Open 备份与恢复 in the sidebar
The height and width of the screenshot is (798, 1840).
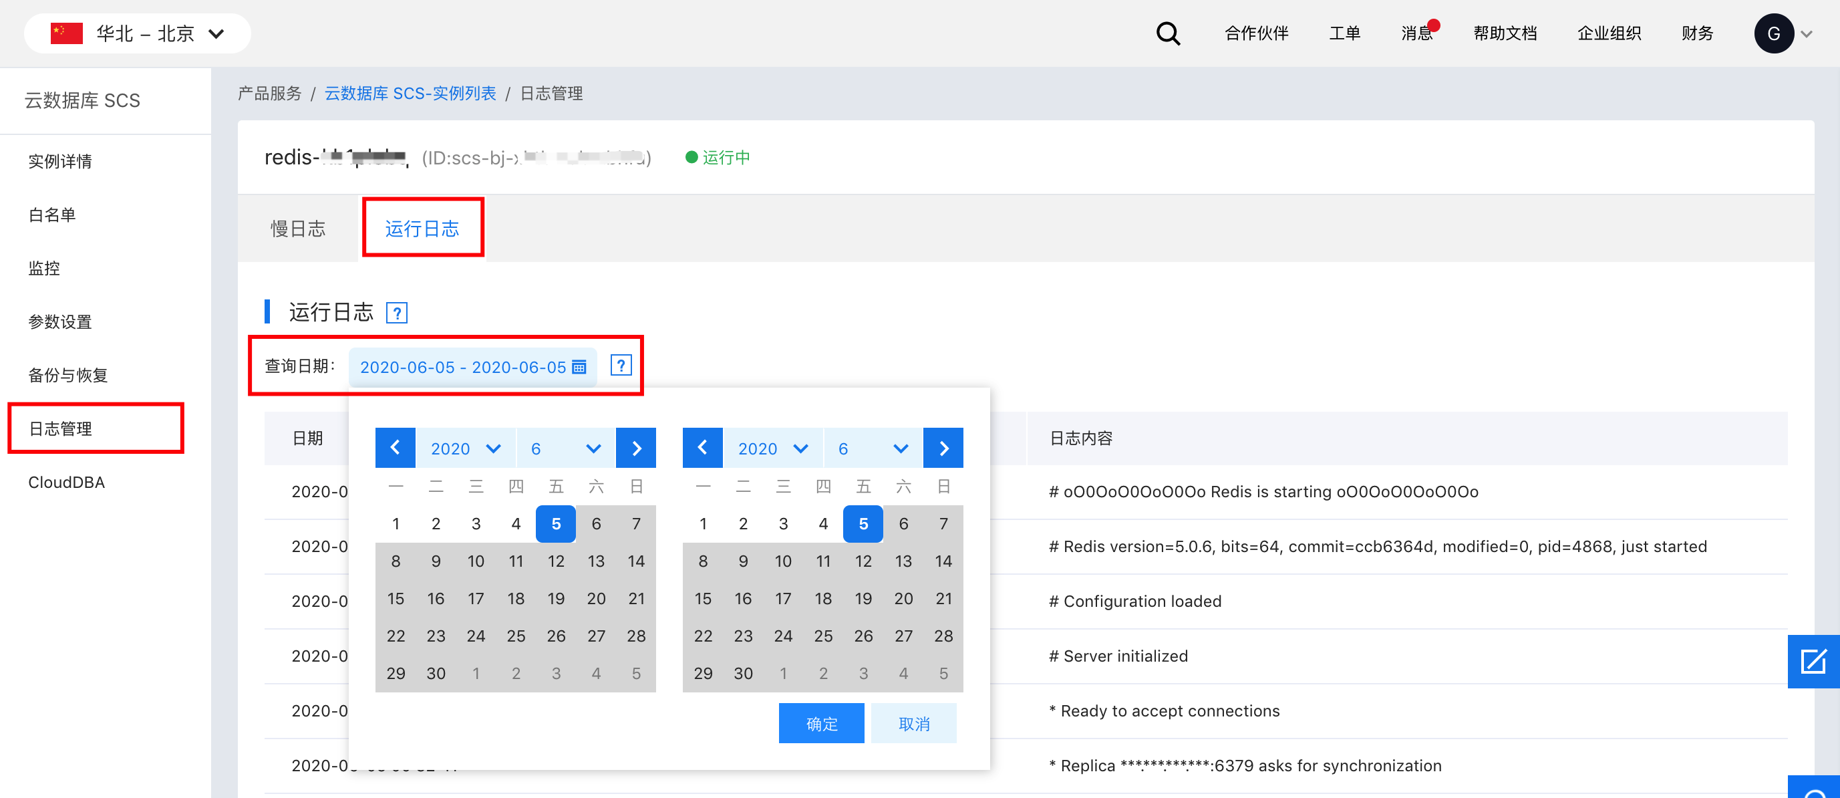[x=68, y=376]
